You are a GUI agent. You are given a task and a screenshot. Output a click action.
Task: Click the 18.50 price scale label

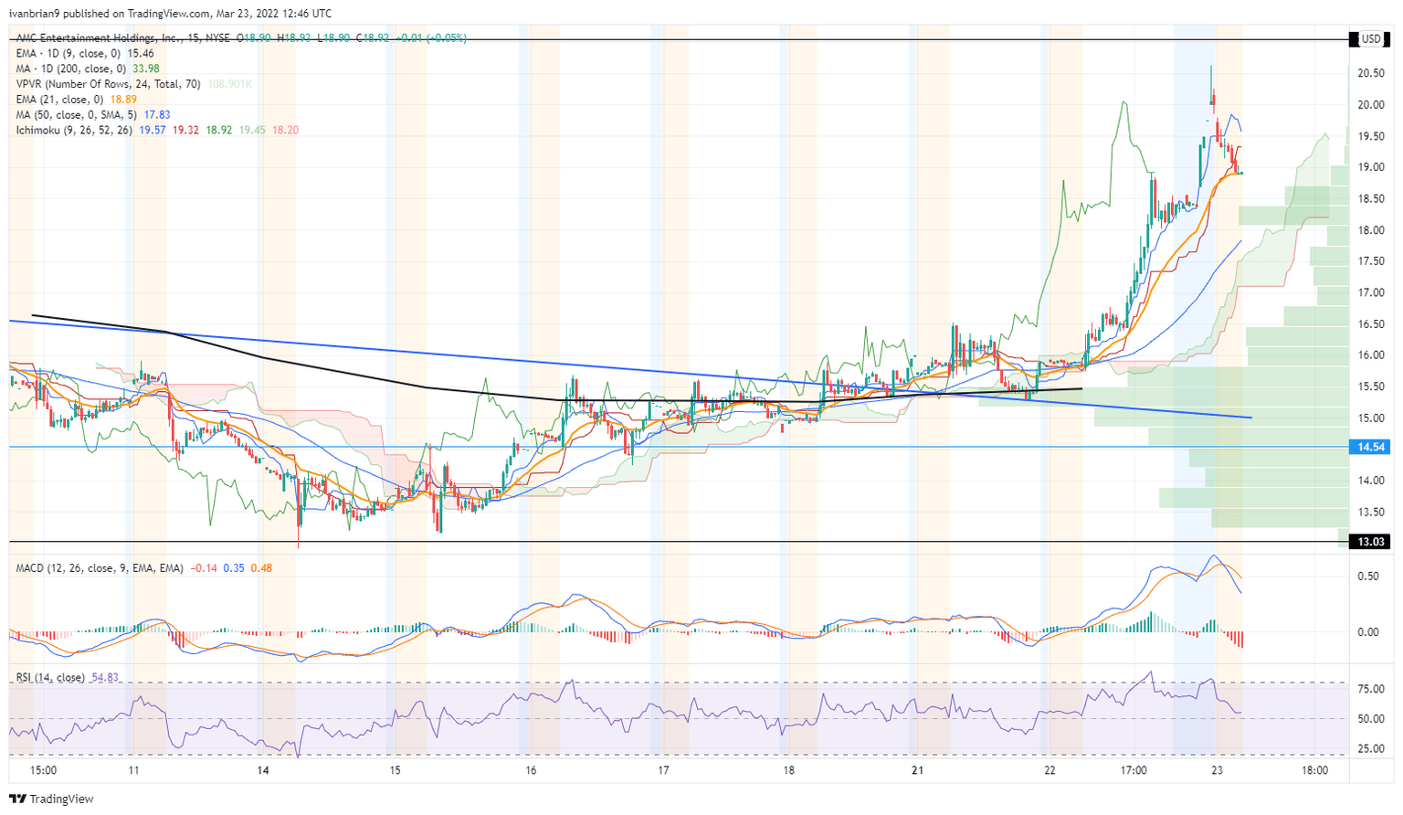click(1369, 199)
